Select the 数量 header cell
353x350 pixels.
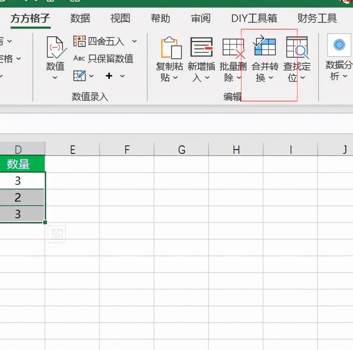tap(22, 164)
